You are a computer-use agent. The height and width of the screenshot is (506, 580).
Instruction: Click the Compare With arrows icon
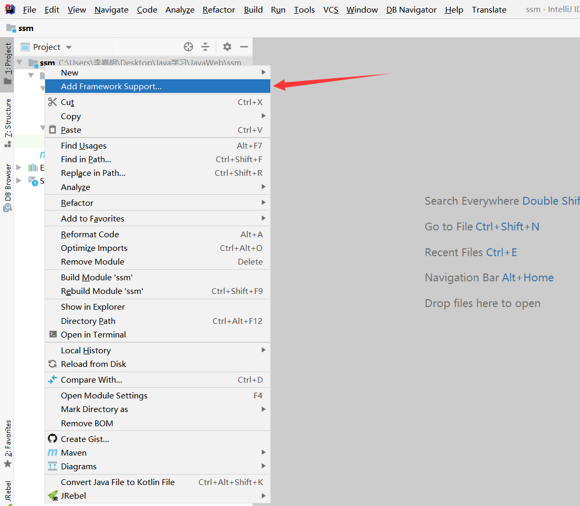(x=52, y=379)
